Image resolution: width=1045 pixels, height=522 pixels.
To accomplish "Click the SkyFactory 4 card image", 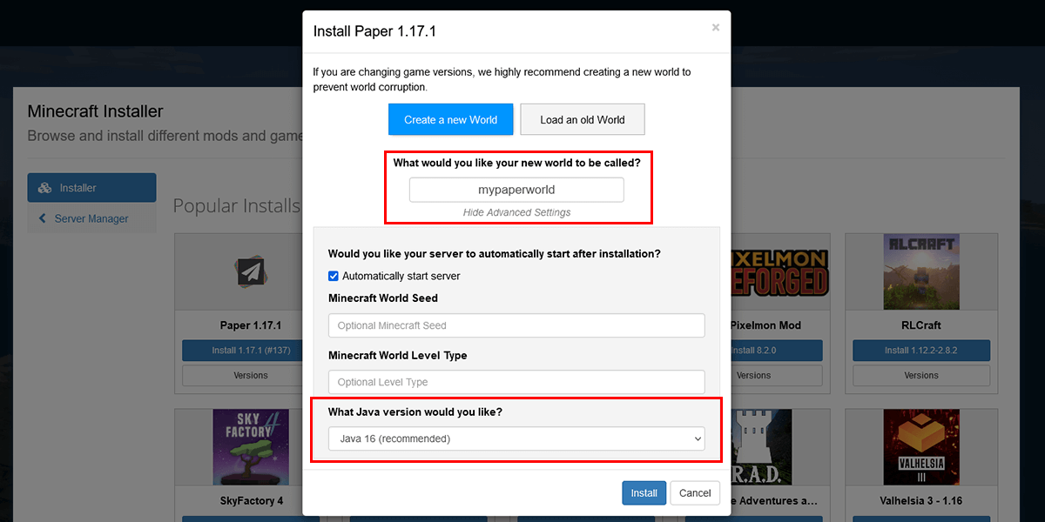I will (x=251, y=447).
